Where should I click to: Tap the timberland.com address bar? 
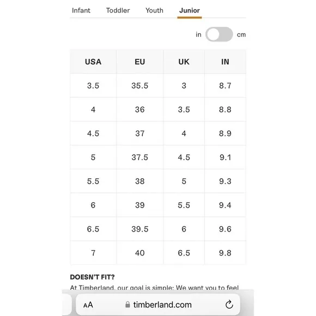click(x=158, y=305)
